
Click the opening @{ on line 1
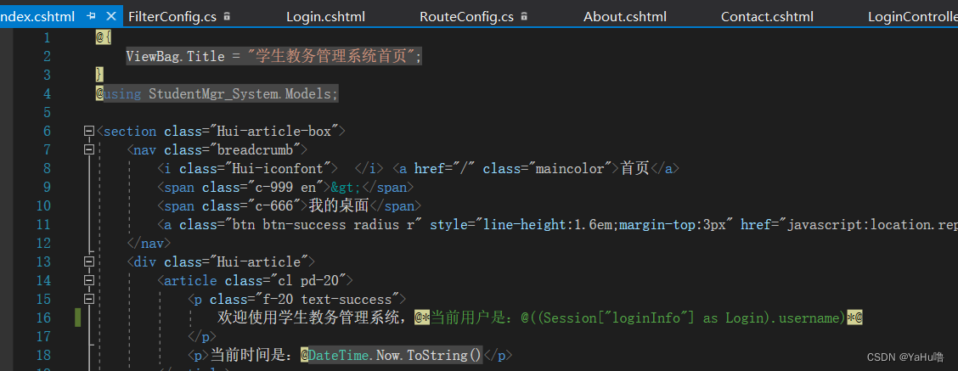click(104, 38)
